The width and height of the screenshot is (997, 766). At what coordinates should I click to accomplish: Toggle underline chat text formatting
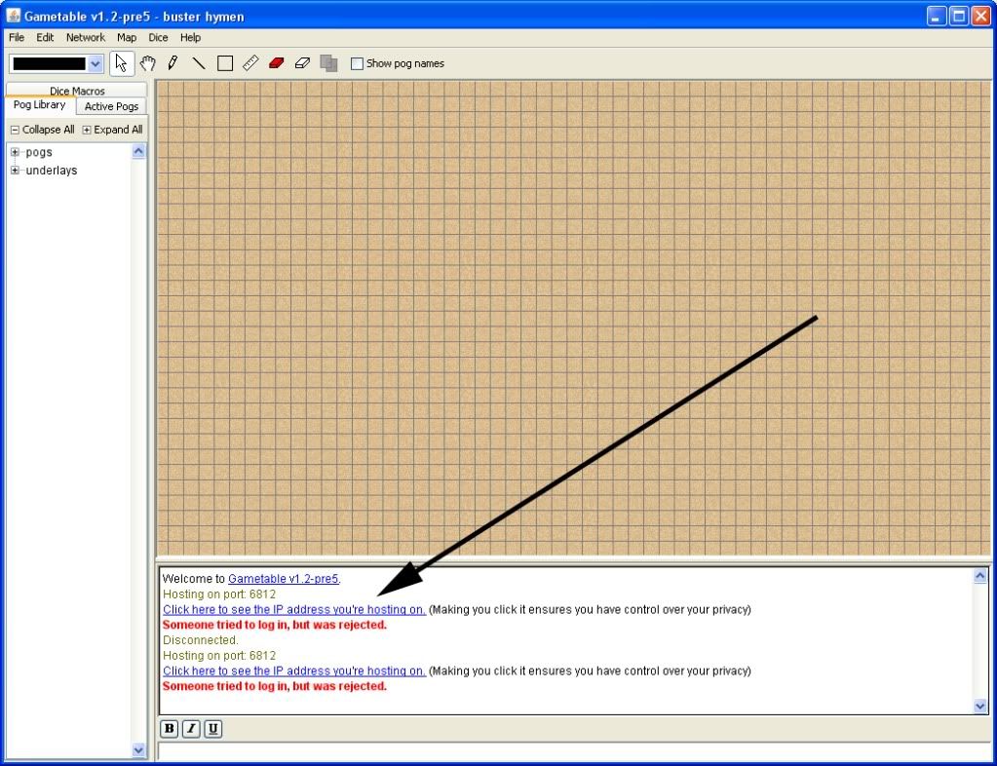pyautogui.click(x=213, y=728)
